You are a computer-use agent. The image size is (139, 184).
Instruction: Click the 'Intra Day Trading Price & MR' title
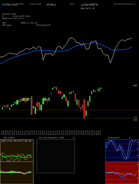[x=51, y=138]
